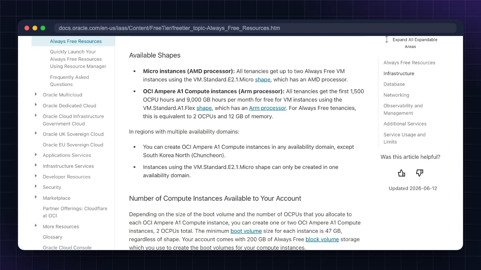Click the thumbs up helpful icon

coord(402,173)
